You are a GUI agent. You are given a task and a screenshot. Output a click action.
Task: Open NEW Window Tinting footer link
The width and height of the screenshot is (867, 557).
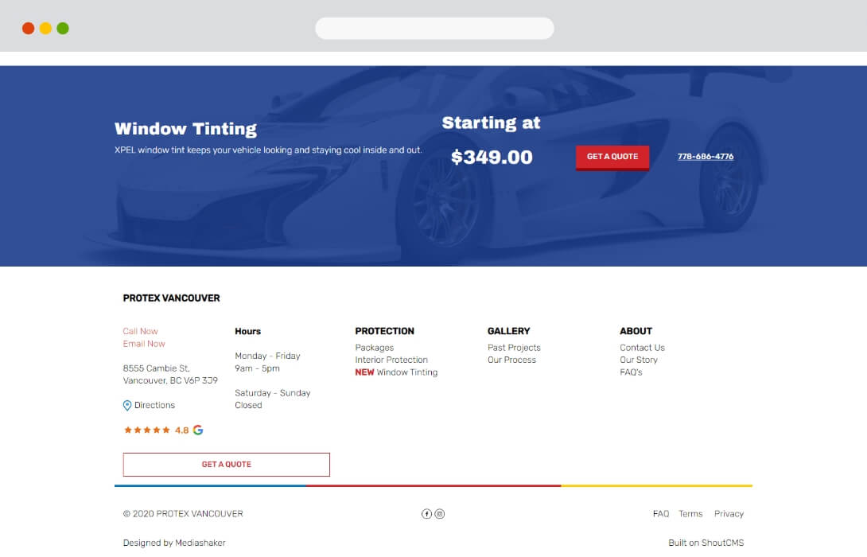(396, 372)
